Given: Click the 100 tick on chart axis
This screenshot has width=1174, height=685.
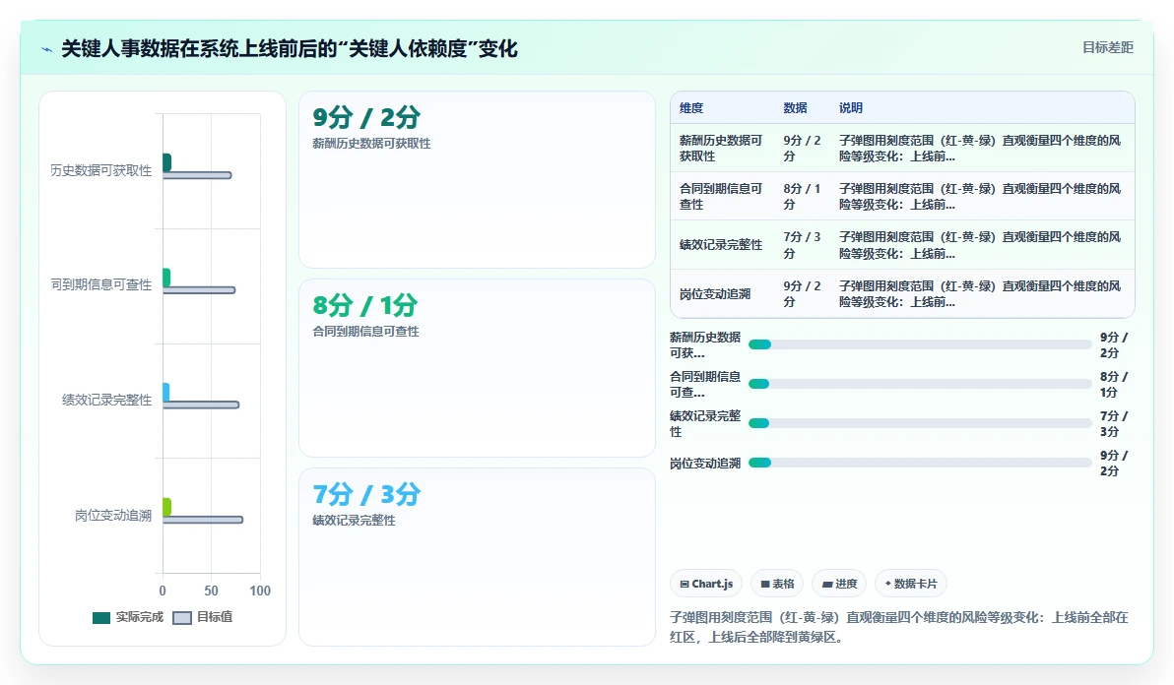Looking at the screenshot, I should coord(260,591).
